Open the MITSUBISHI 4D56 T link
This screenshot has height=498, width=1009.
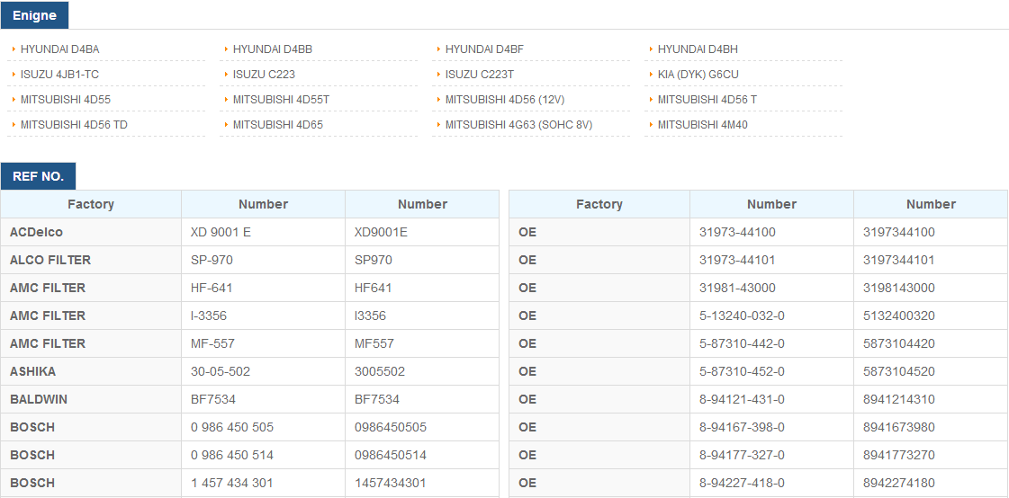click(x=707, y=99)
